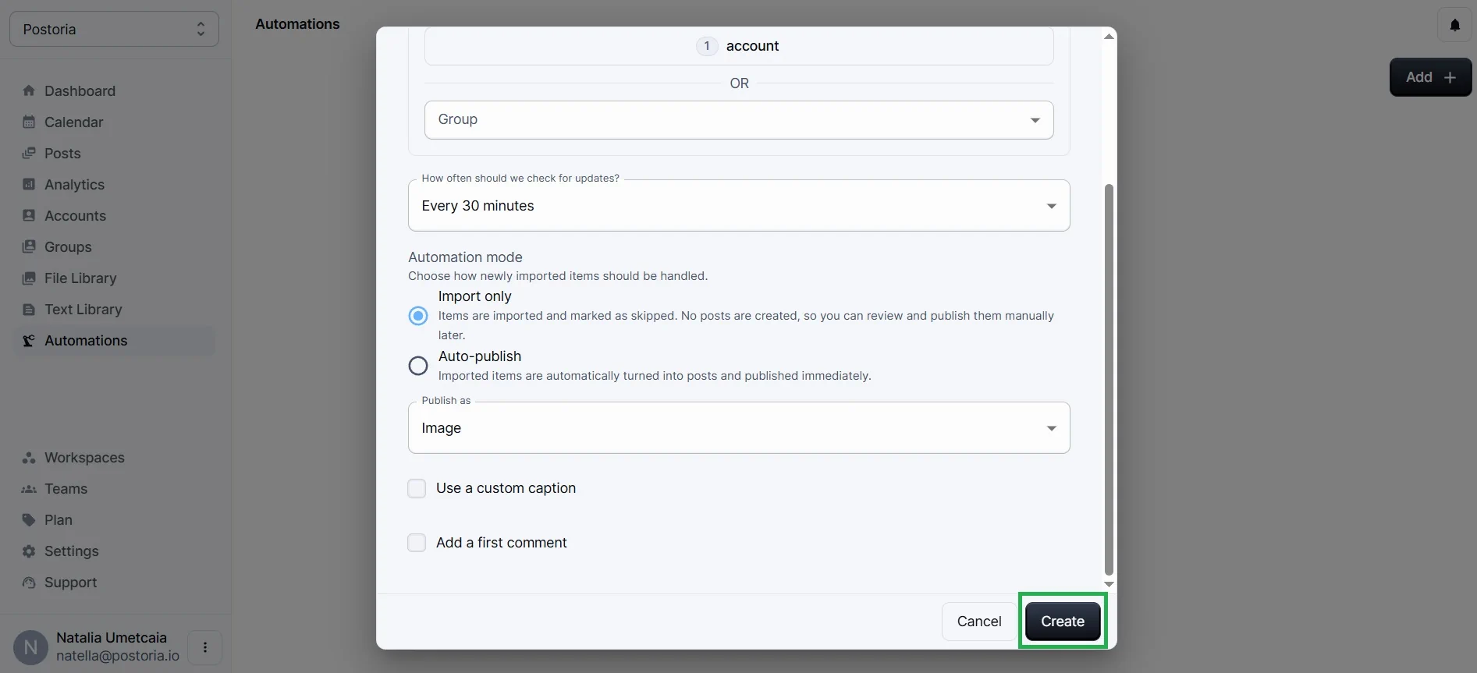Open the Postoria workspace switcher
This screenshot has width=1477, height=673.
[x=114, y=29]
